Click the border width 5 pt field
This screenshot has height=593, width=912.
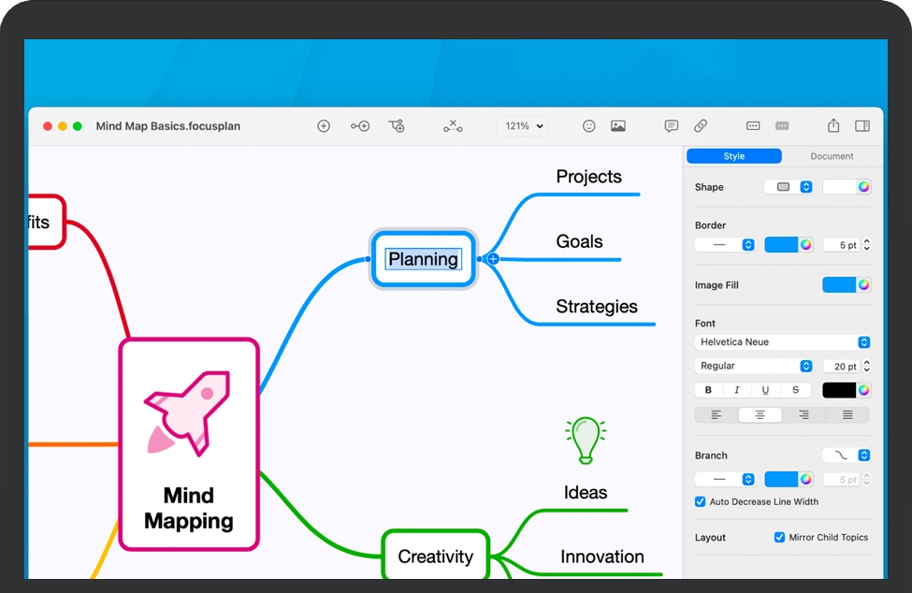[841, 245]
